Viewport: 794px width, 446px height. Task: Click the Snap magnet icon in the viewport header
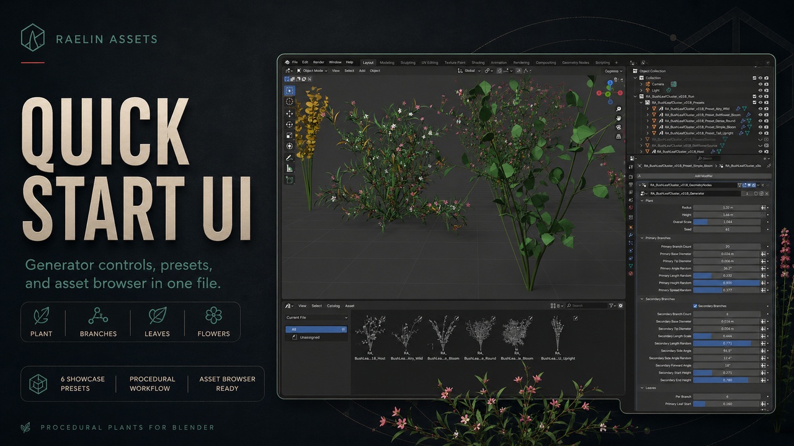(501, 71)
